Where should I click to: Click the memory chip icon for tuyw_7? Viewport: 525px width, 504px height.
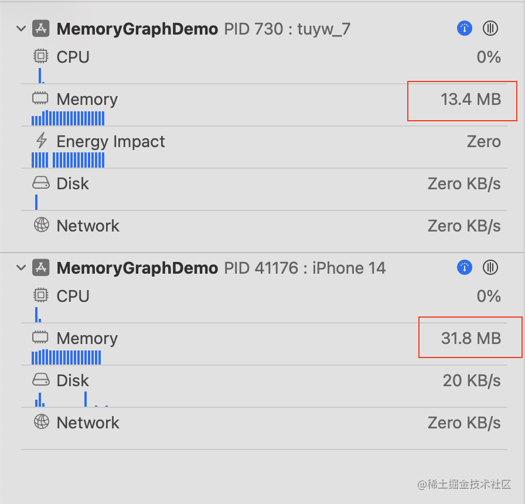(40, 98)
